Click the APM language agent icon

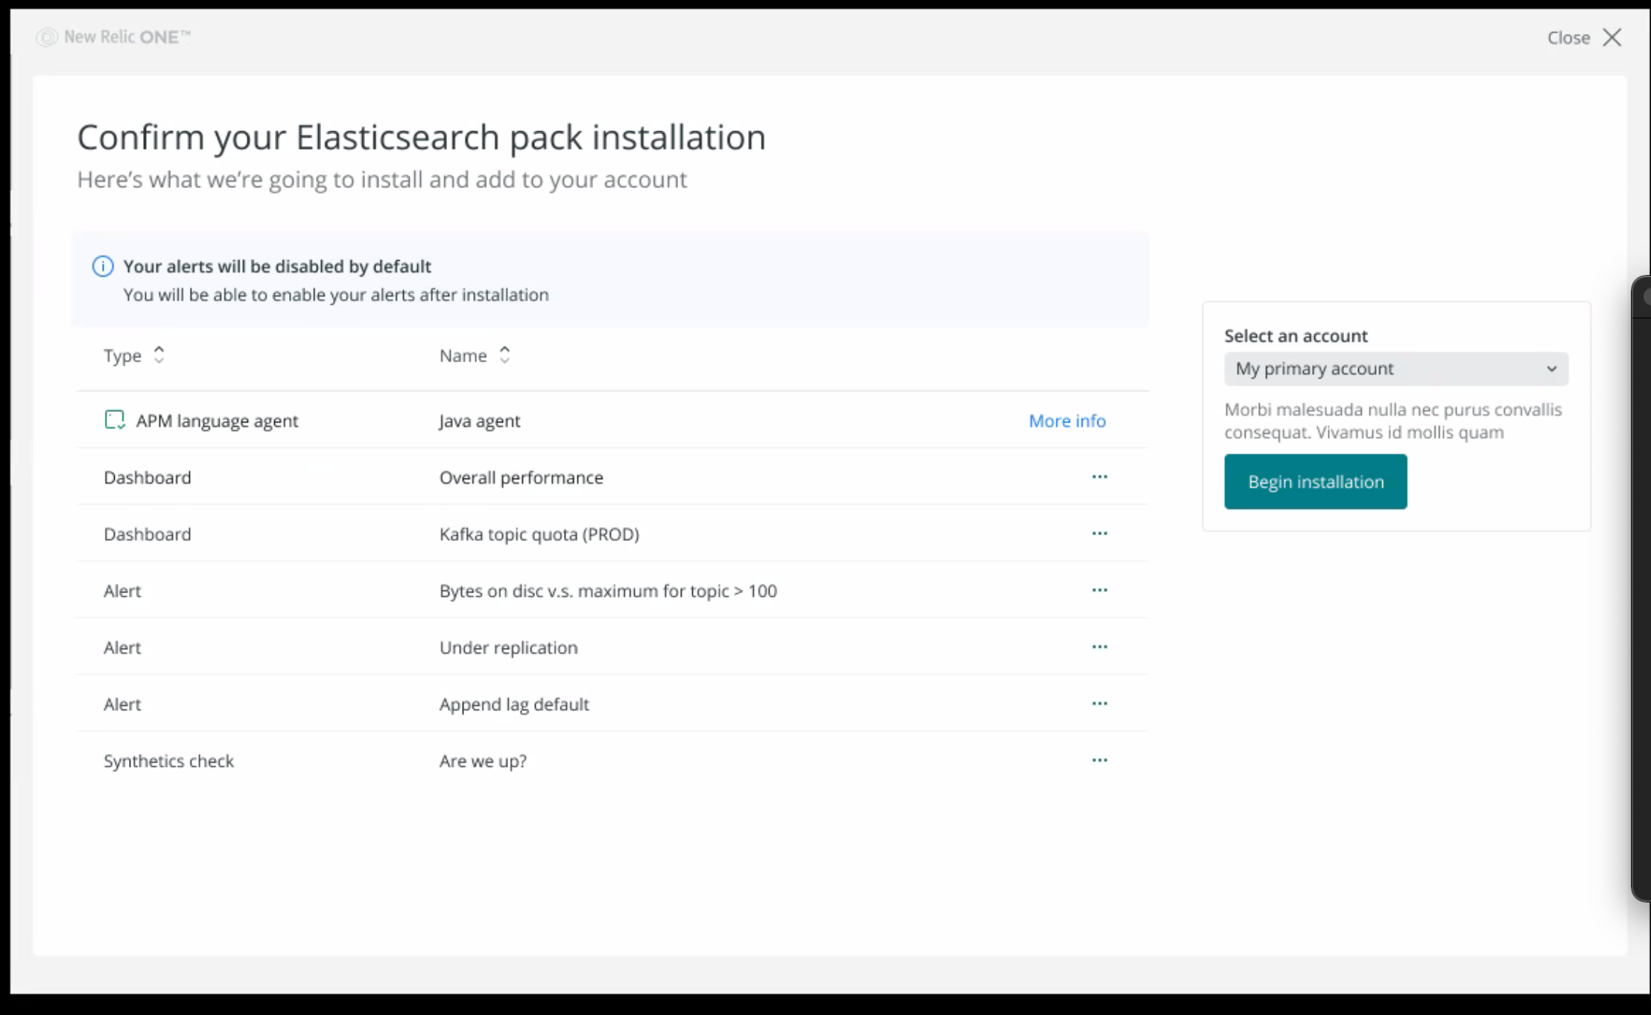115,420
